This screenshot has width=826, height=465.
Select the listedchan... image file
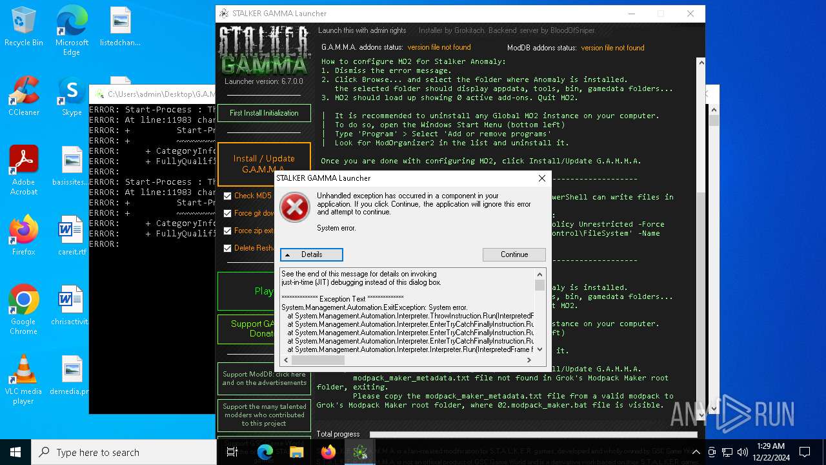click(x=120, y=27)
